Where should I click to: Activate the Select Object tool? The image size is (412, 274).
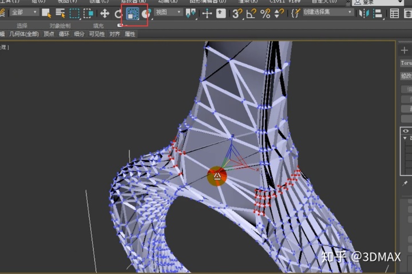pyautogui.click(x=46, y=13)
